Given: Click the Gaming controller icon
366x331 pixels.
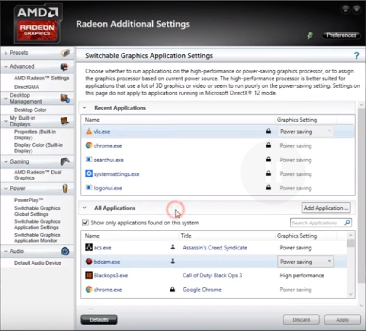Looking at the screenshot, I should pos(65,161).
